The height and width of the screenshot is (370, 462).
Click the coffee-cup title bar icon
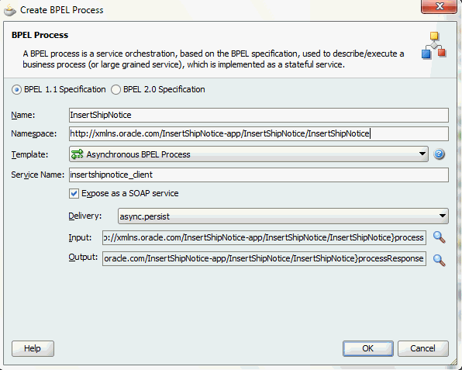10,10
